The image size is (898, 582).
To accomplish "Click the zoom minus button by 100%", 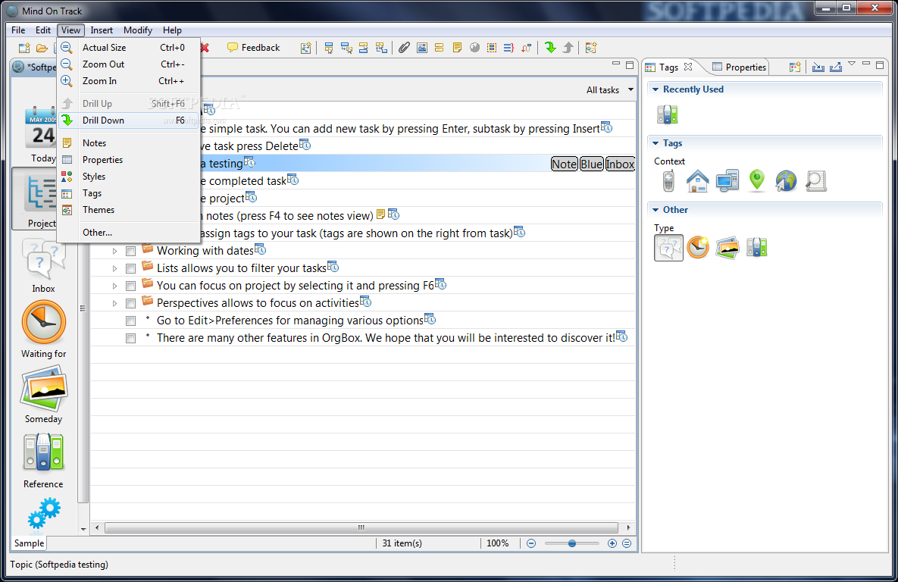I will [x=531, y=543].
